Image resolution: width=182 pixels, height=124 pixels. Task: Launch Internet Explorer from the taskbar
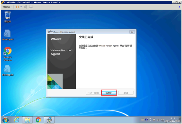click(x=17, y=120)
